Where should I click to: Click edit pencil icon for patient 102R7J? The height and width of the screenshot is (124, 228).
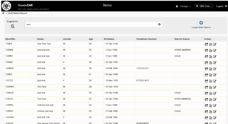click(x=215, y=75)
